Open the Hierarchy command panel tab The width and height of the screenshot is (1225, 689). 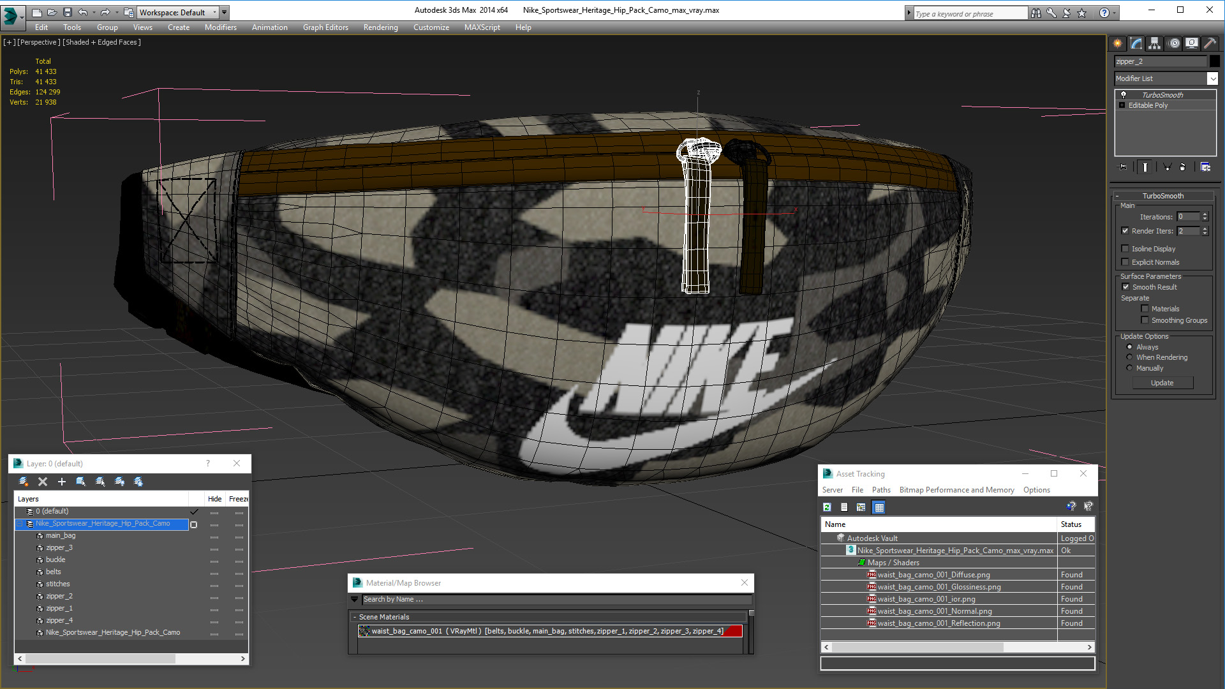[x=1154, y=43]
